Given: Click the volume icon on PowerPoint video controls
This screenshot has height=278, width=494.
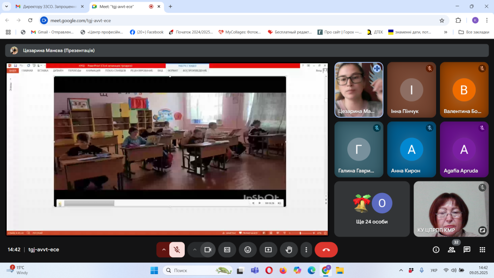Looking at the screenshot, I should pyautogui.click(x=279, y=203).
